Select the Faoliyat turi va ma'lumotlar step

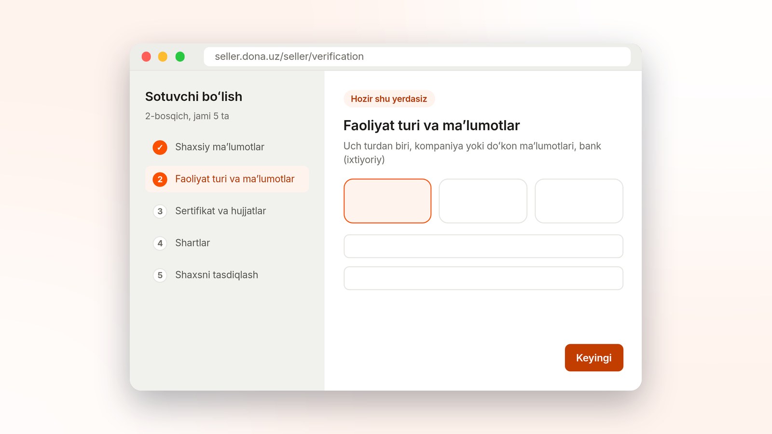[x=227, y=179]
